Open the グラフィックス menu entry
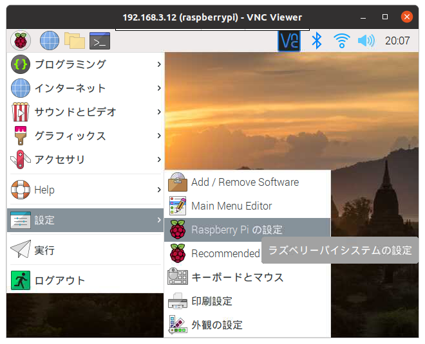Viewport: 425px width, 344px height. pyautogui.click(x=85, y=136)
